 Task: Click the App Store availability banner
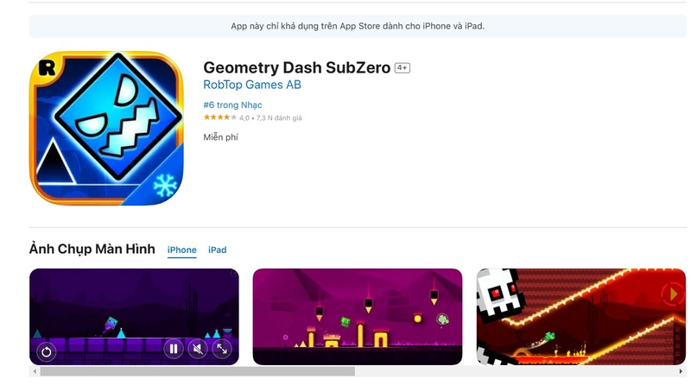(x=358, y=26)
